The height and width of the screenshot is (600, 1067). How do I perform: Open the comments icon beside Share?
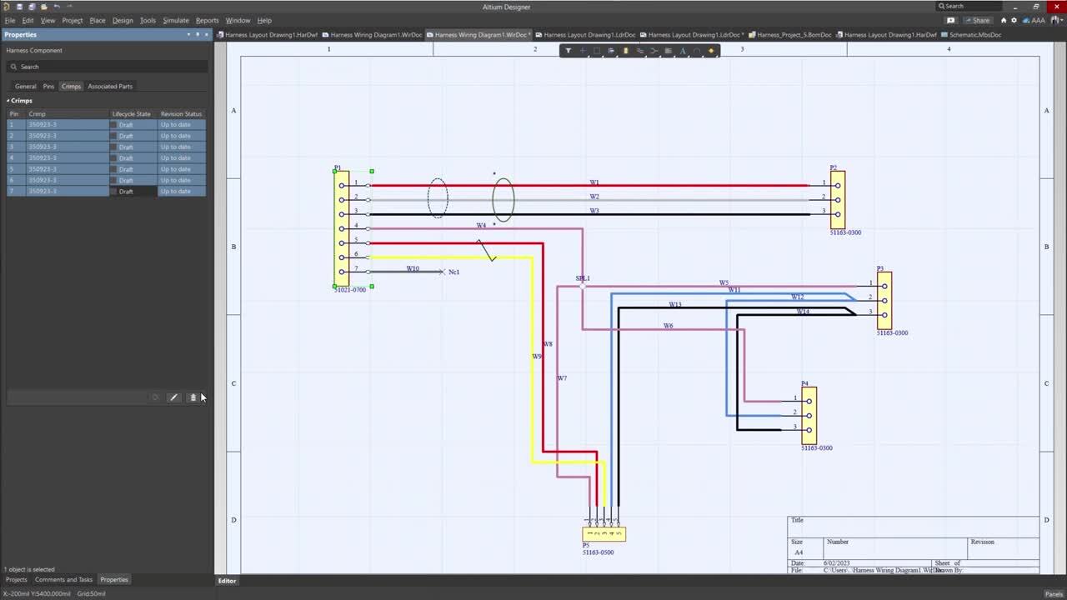click(x=950, y=20)
